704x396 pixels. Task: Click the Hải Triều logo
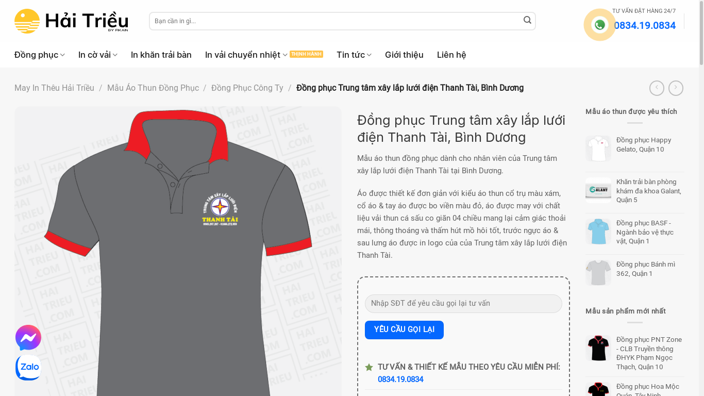(x=71, y=21)
